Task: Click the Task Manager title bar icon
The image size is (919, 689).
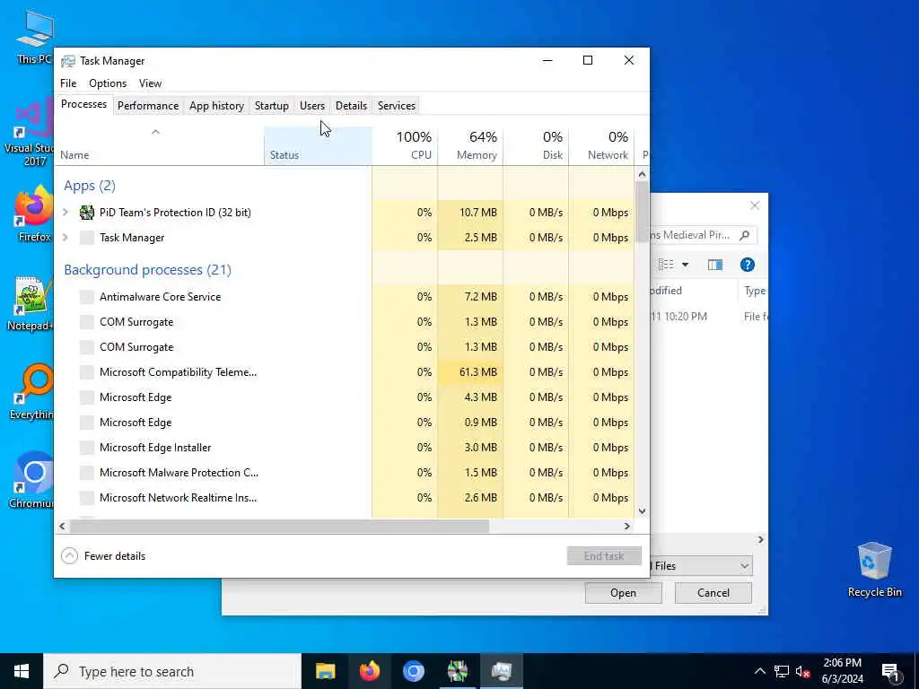Action: [68, 61]
